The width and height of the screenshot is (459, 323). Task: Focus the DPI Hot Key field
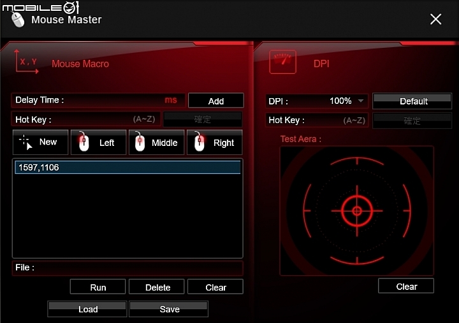tap(317, 120)
